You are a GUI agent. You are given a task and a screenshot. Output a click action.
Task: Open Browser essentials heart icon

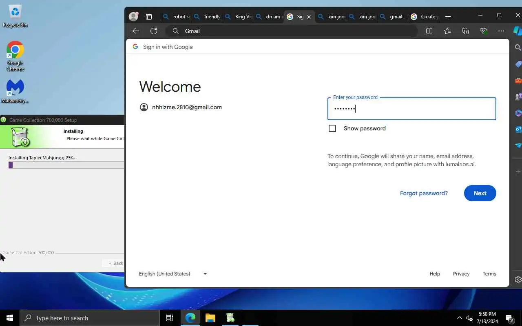(x=483, y=31)
